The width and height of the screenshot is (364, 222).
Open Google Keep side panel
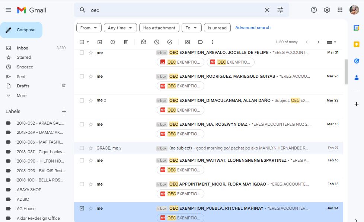(x=356, y=44)
